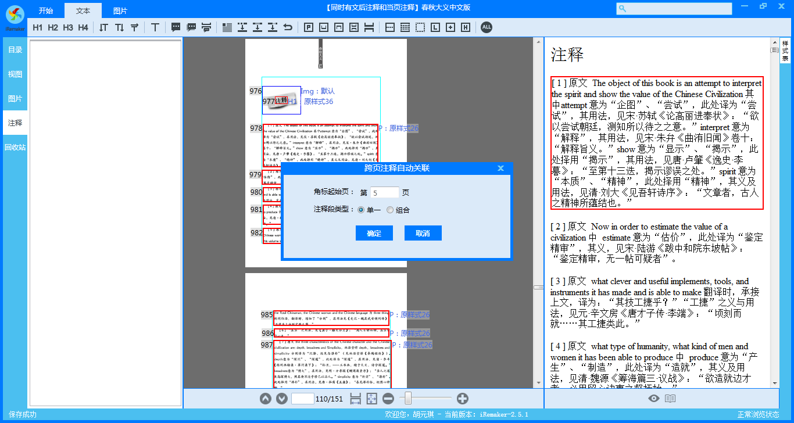
Task: Click the round ALL toolbar icon
Action: pyautogui.click(x=487, y=27)
